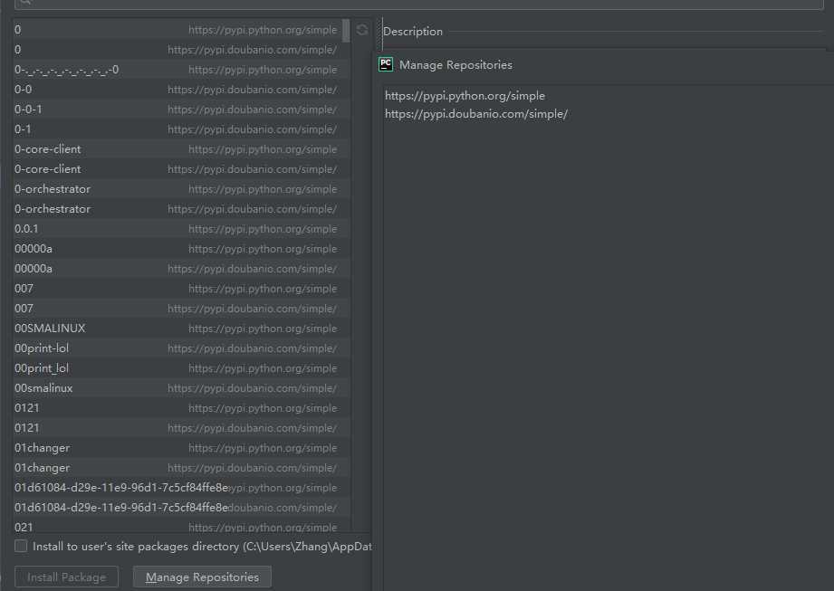This screenshot has height=591, width=834.
Task: Open Manage Repositories from the bottom button
Action: 202,577
